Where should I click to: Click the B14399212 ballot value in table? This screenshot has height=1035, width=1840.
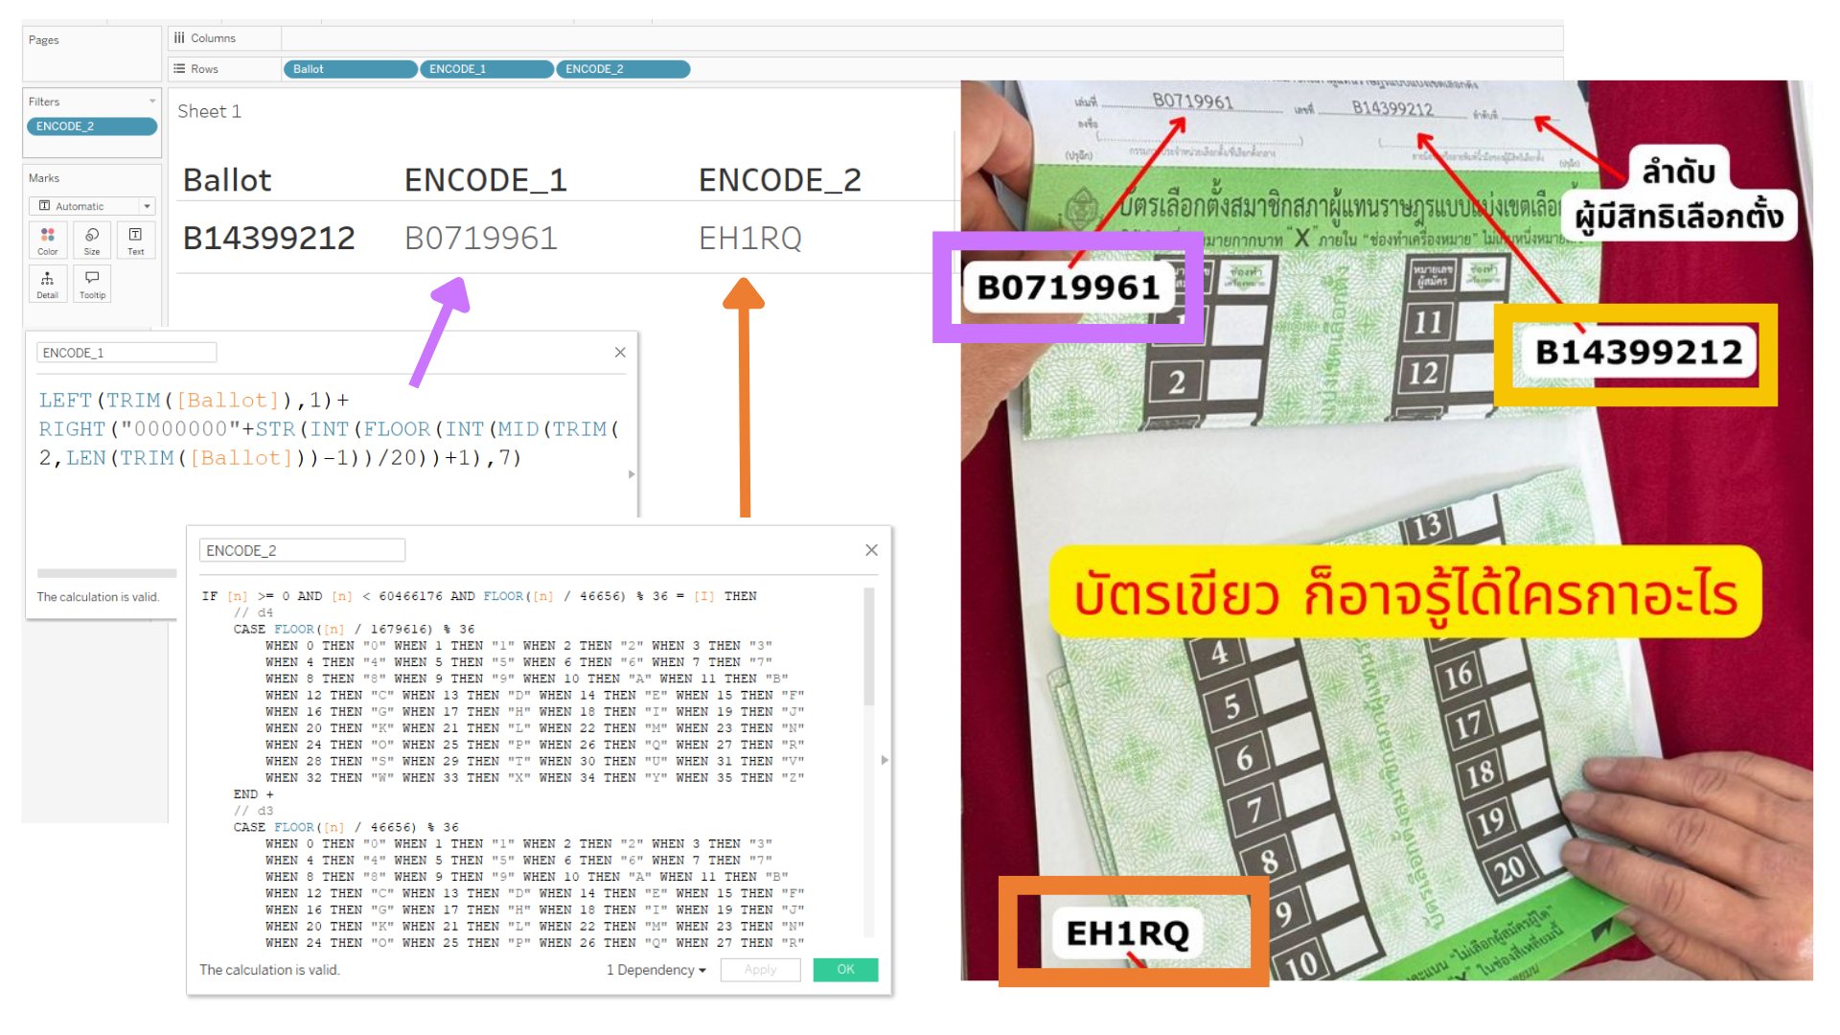[x=269, y=238]
